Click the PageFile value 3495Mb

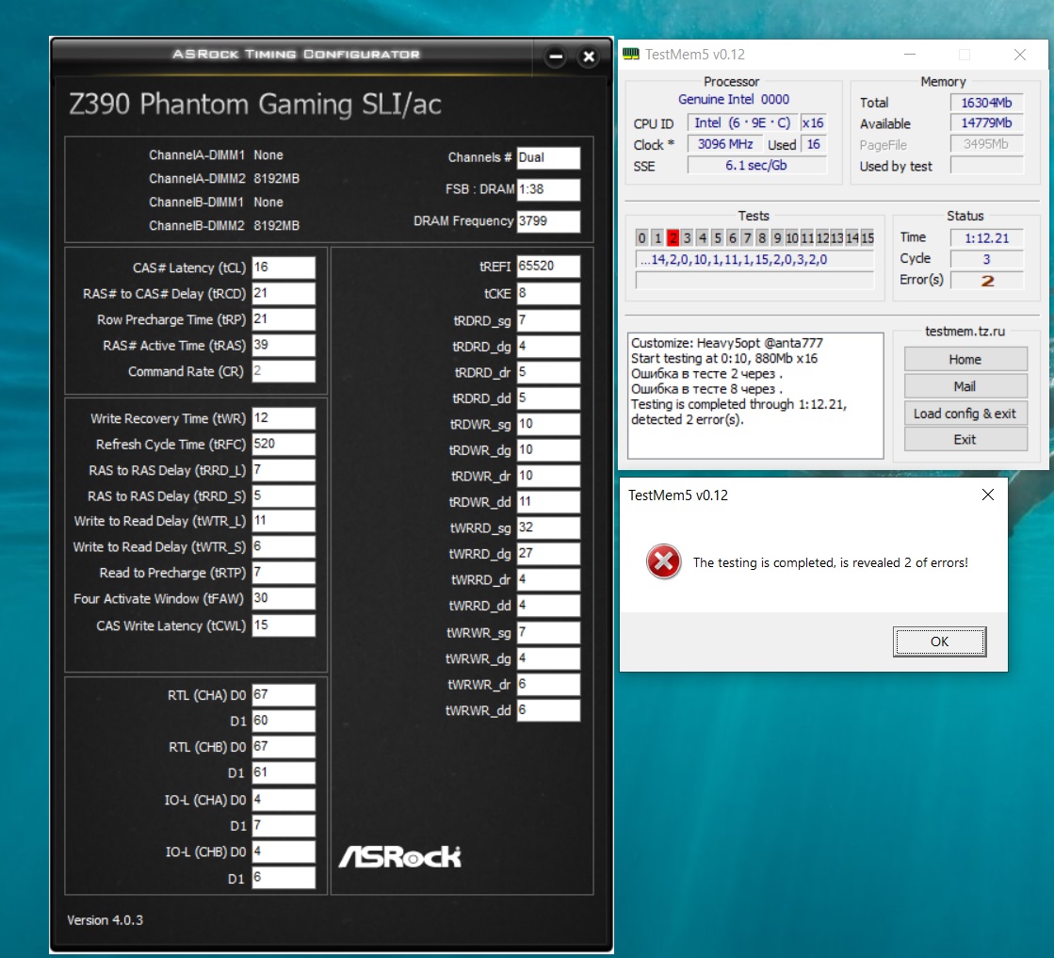click(x=987, y=144)
